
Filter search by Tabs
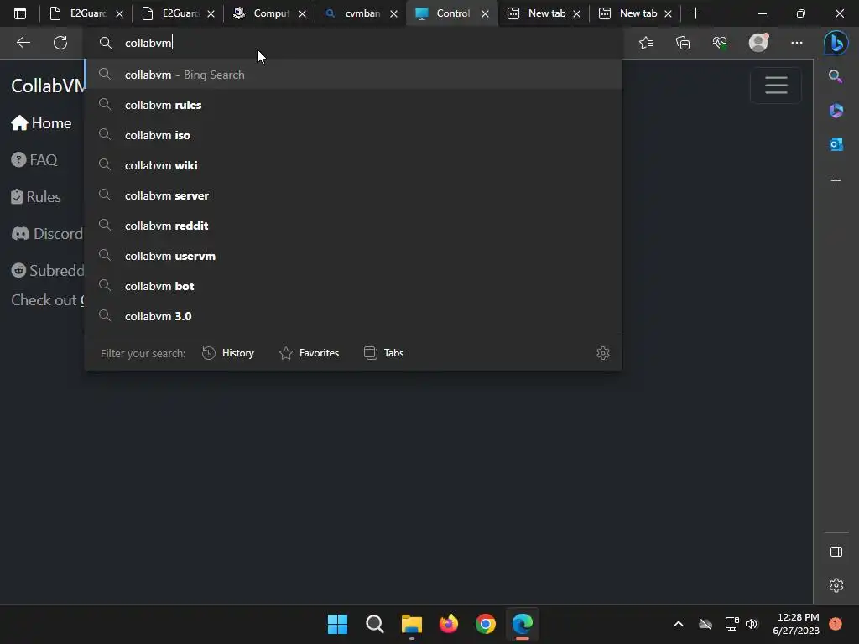coord(383,353)
